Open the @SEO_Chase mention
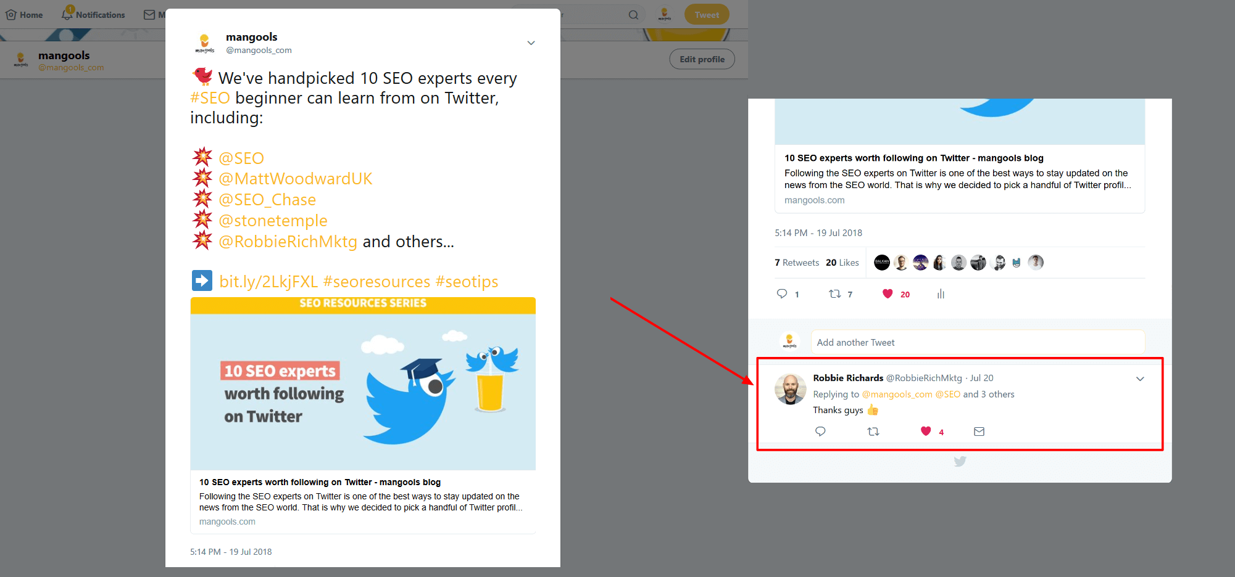 pyautogui.click(x=267, y=200)
